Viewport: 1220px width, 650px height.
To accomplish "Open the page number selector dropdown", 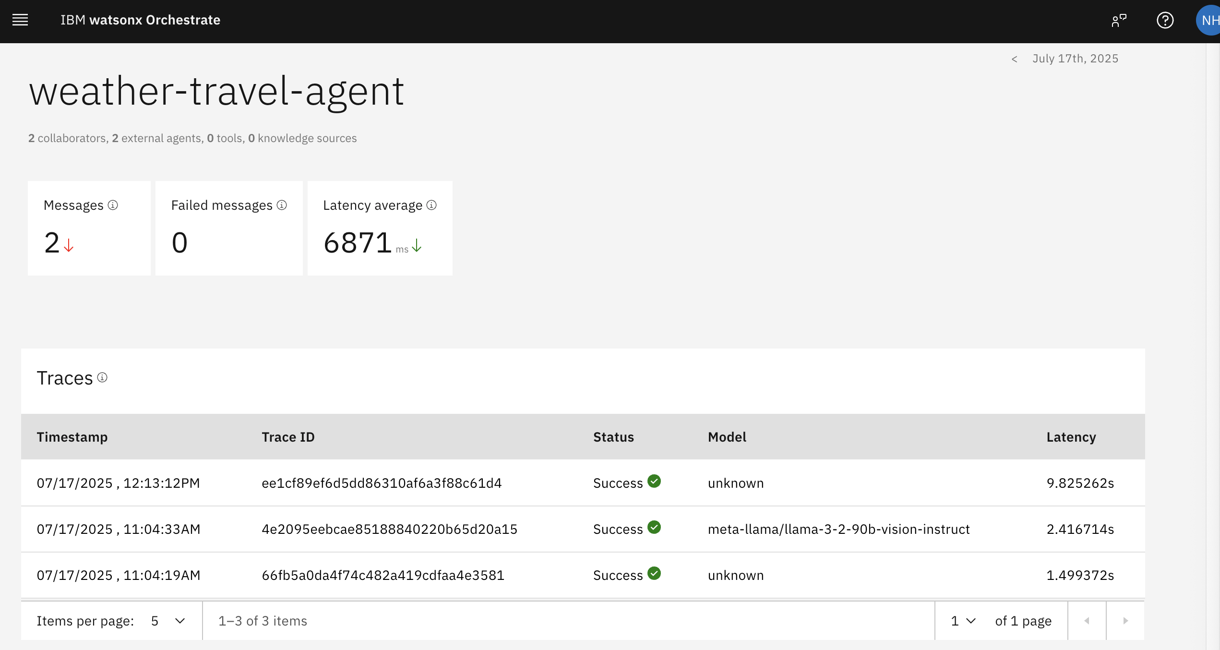I will click(x=963, y=621).
